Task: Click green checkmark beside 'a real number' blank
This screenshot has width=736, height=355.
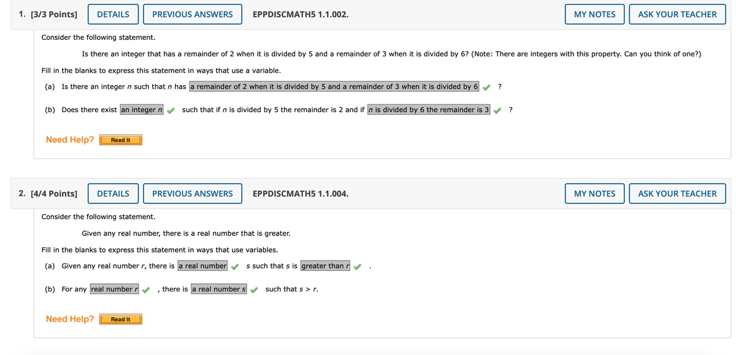Action: [235, 266]
